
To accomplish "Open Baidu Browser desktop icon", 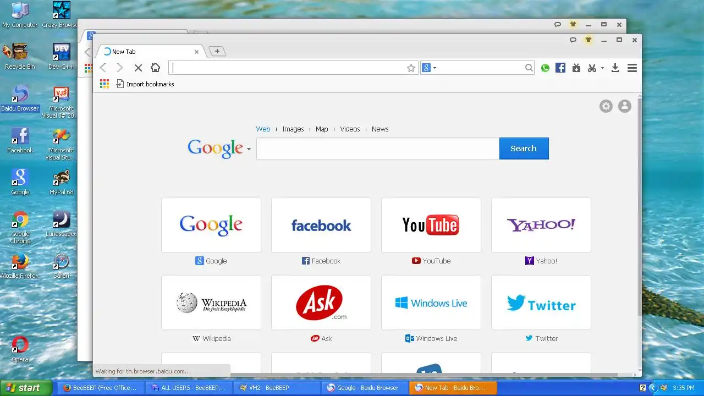I will point(20,98).
